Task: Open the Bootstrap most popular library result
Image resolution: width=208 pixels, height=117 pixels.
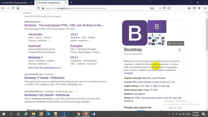Action: coord(64,25)
